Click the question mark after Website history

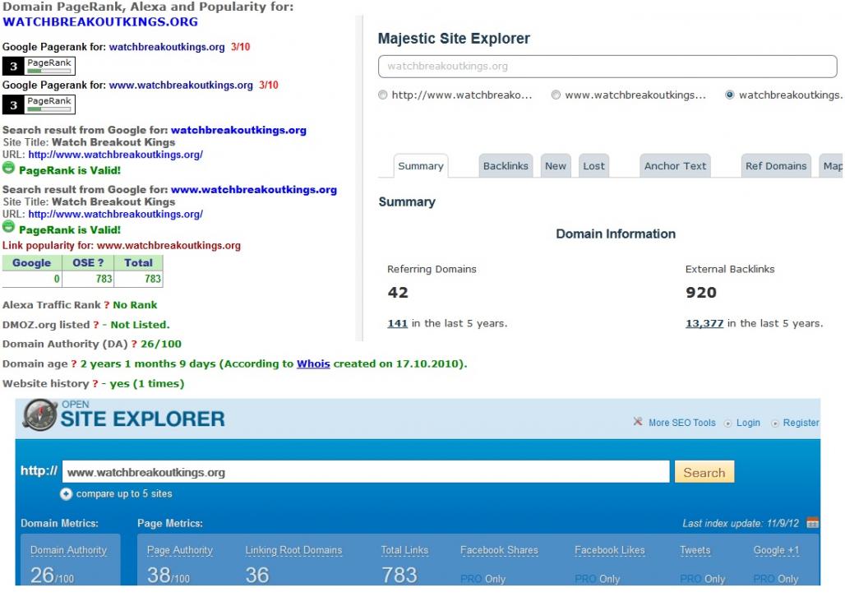[x=95, y=383]
